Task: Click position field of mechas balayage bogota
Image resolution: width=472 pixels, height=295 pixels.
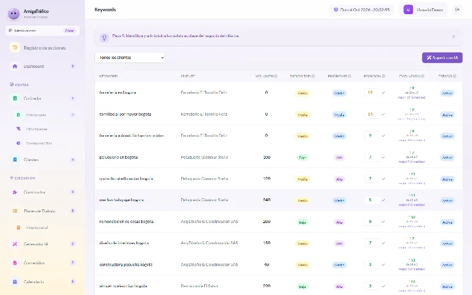Action: tap(372, 200)
